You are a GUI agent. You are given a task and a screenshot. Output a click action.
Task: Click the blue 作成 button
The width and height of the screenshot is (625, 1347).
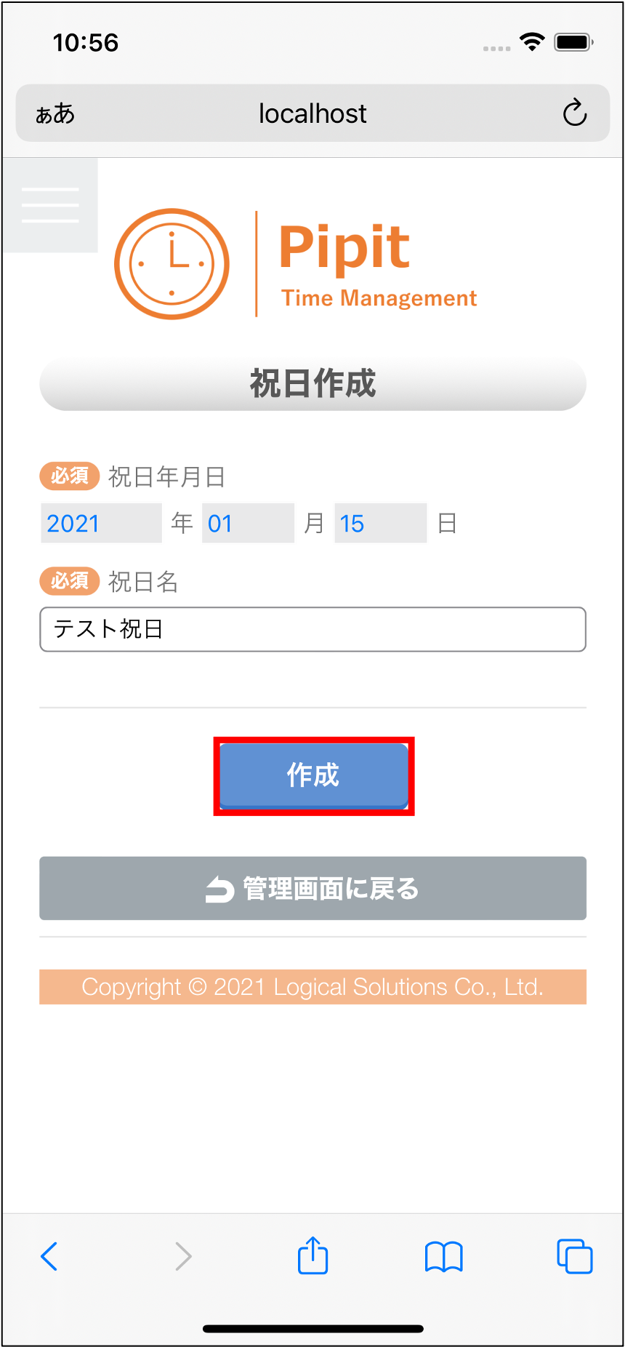pyautogui.click(x=313, y=775)
